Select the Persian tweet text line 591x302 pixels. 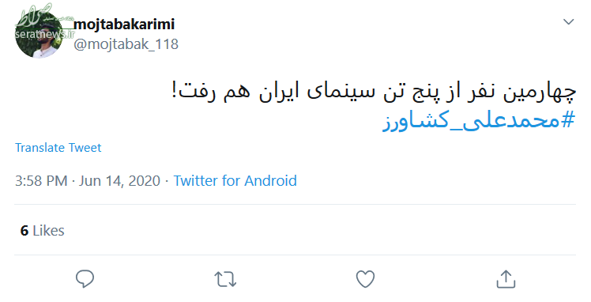(x=374, y=92)
